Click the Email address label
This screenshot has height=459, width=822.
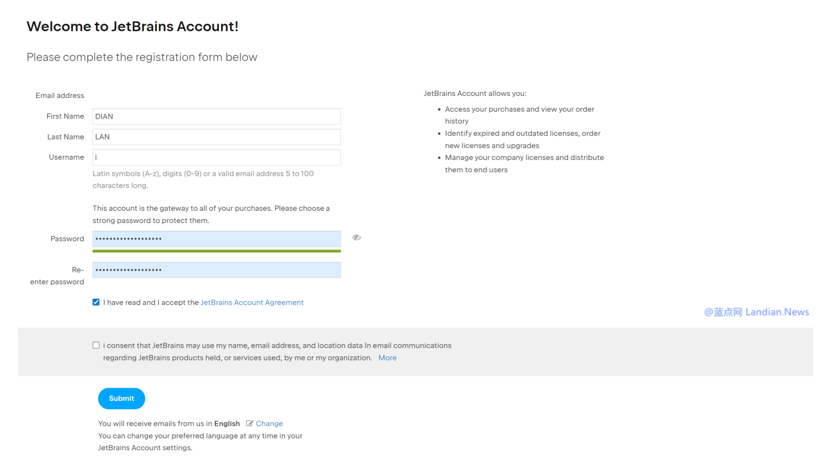coord(60,96)
